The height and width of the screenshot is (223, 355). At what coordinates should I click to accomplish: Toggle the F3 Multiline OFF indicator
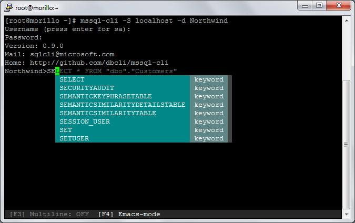click(49, 214)
